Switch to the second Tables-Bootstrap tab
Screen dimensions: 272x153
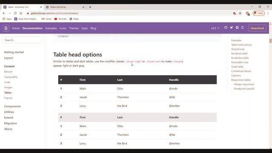pyautogui.click(x=65, y=7)
